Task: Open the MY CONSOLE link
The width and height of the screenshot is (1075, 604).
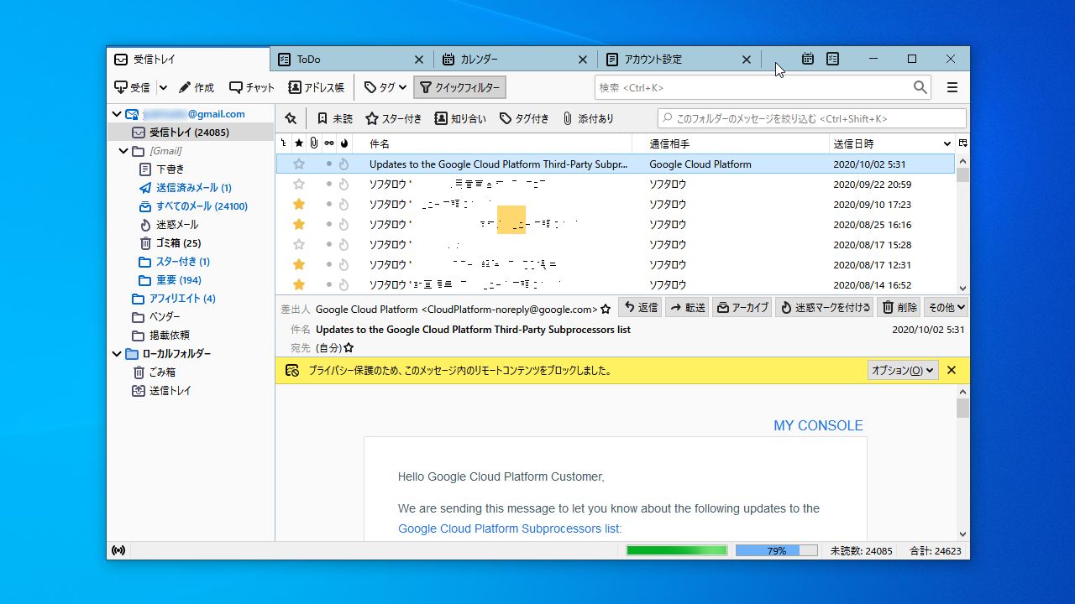Action: point(818,425)
